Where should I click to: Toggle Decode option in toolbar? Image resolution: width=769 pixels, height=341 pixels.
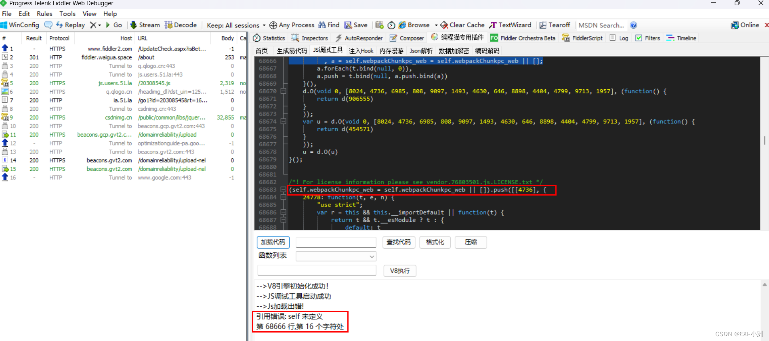pos(181,25)
